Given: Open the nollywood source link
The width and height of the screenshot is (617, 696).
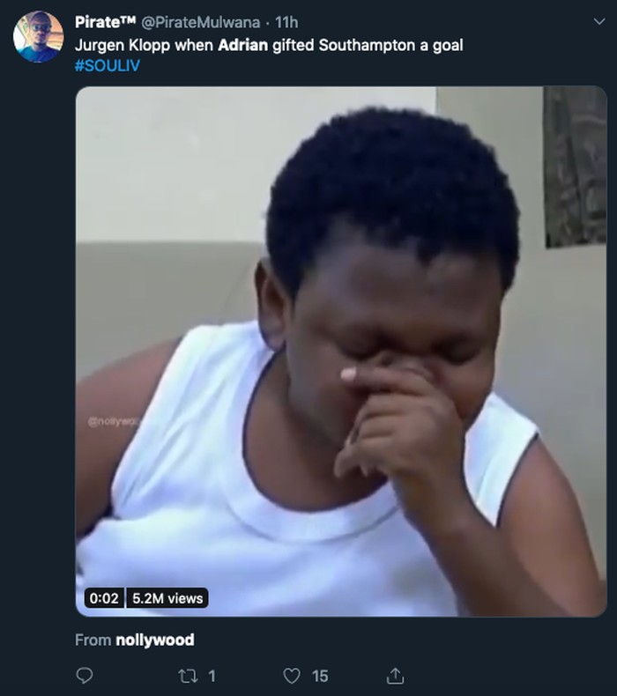Looking at the screenshot, I should [x=154, y=640].
